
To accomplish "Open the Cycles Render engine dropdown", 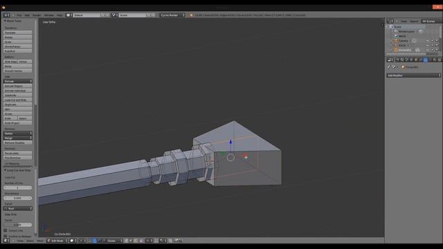I will click(x=172, y=15).
